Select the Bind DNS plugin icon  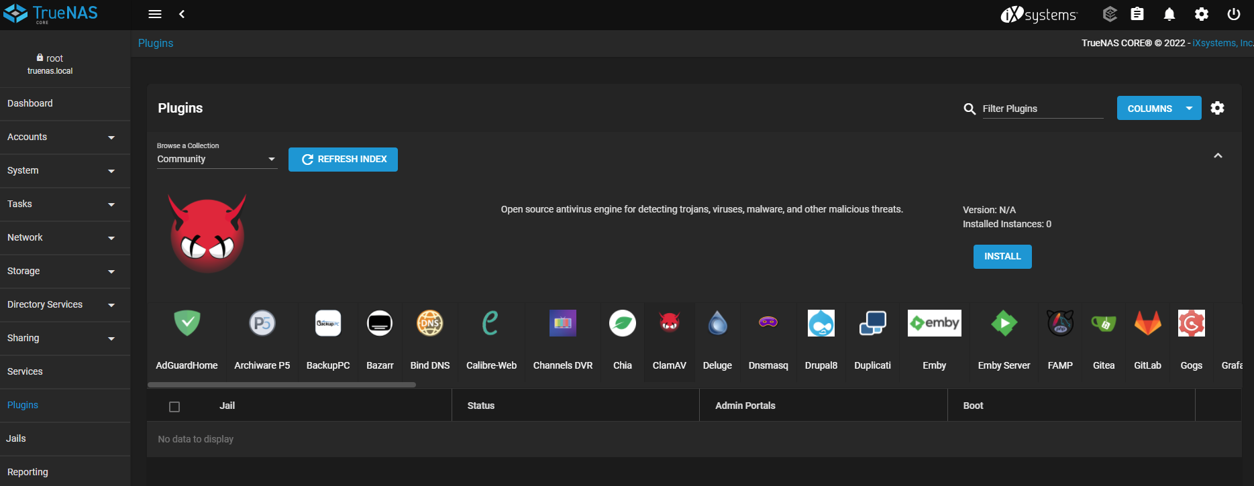430,323
